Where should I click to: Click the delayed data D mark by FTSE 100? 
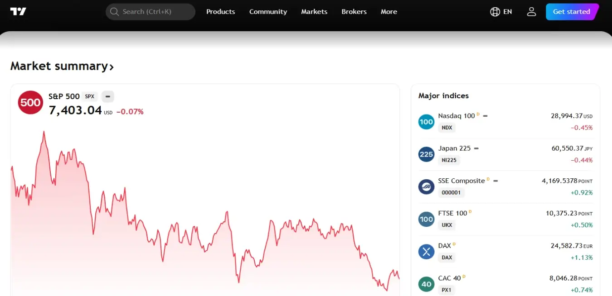pyautogui.click(x=470, y=211)
